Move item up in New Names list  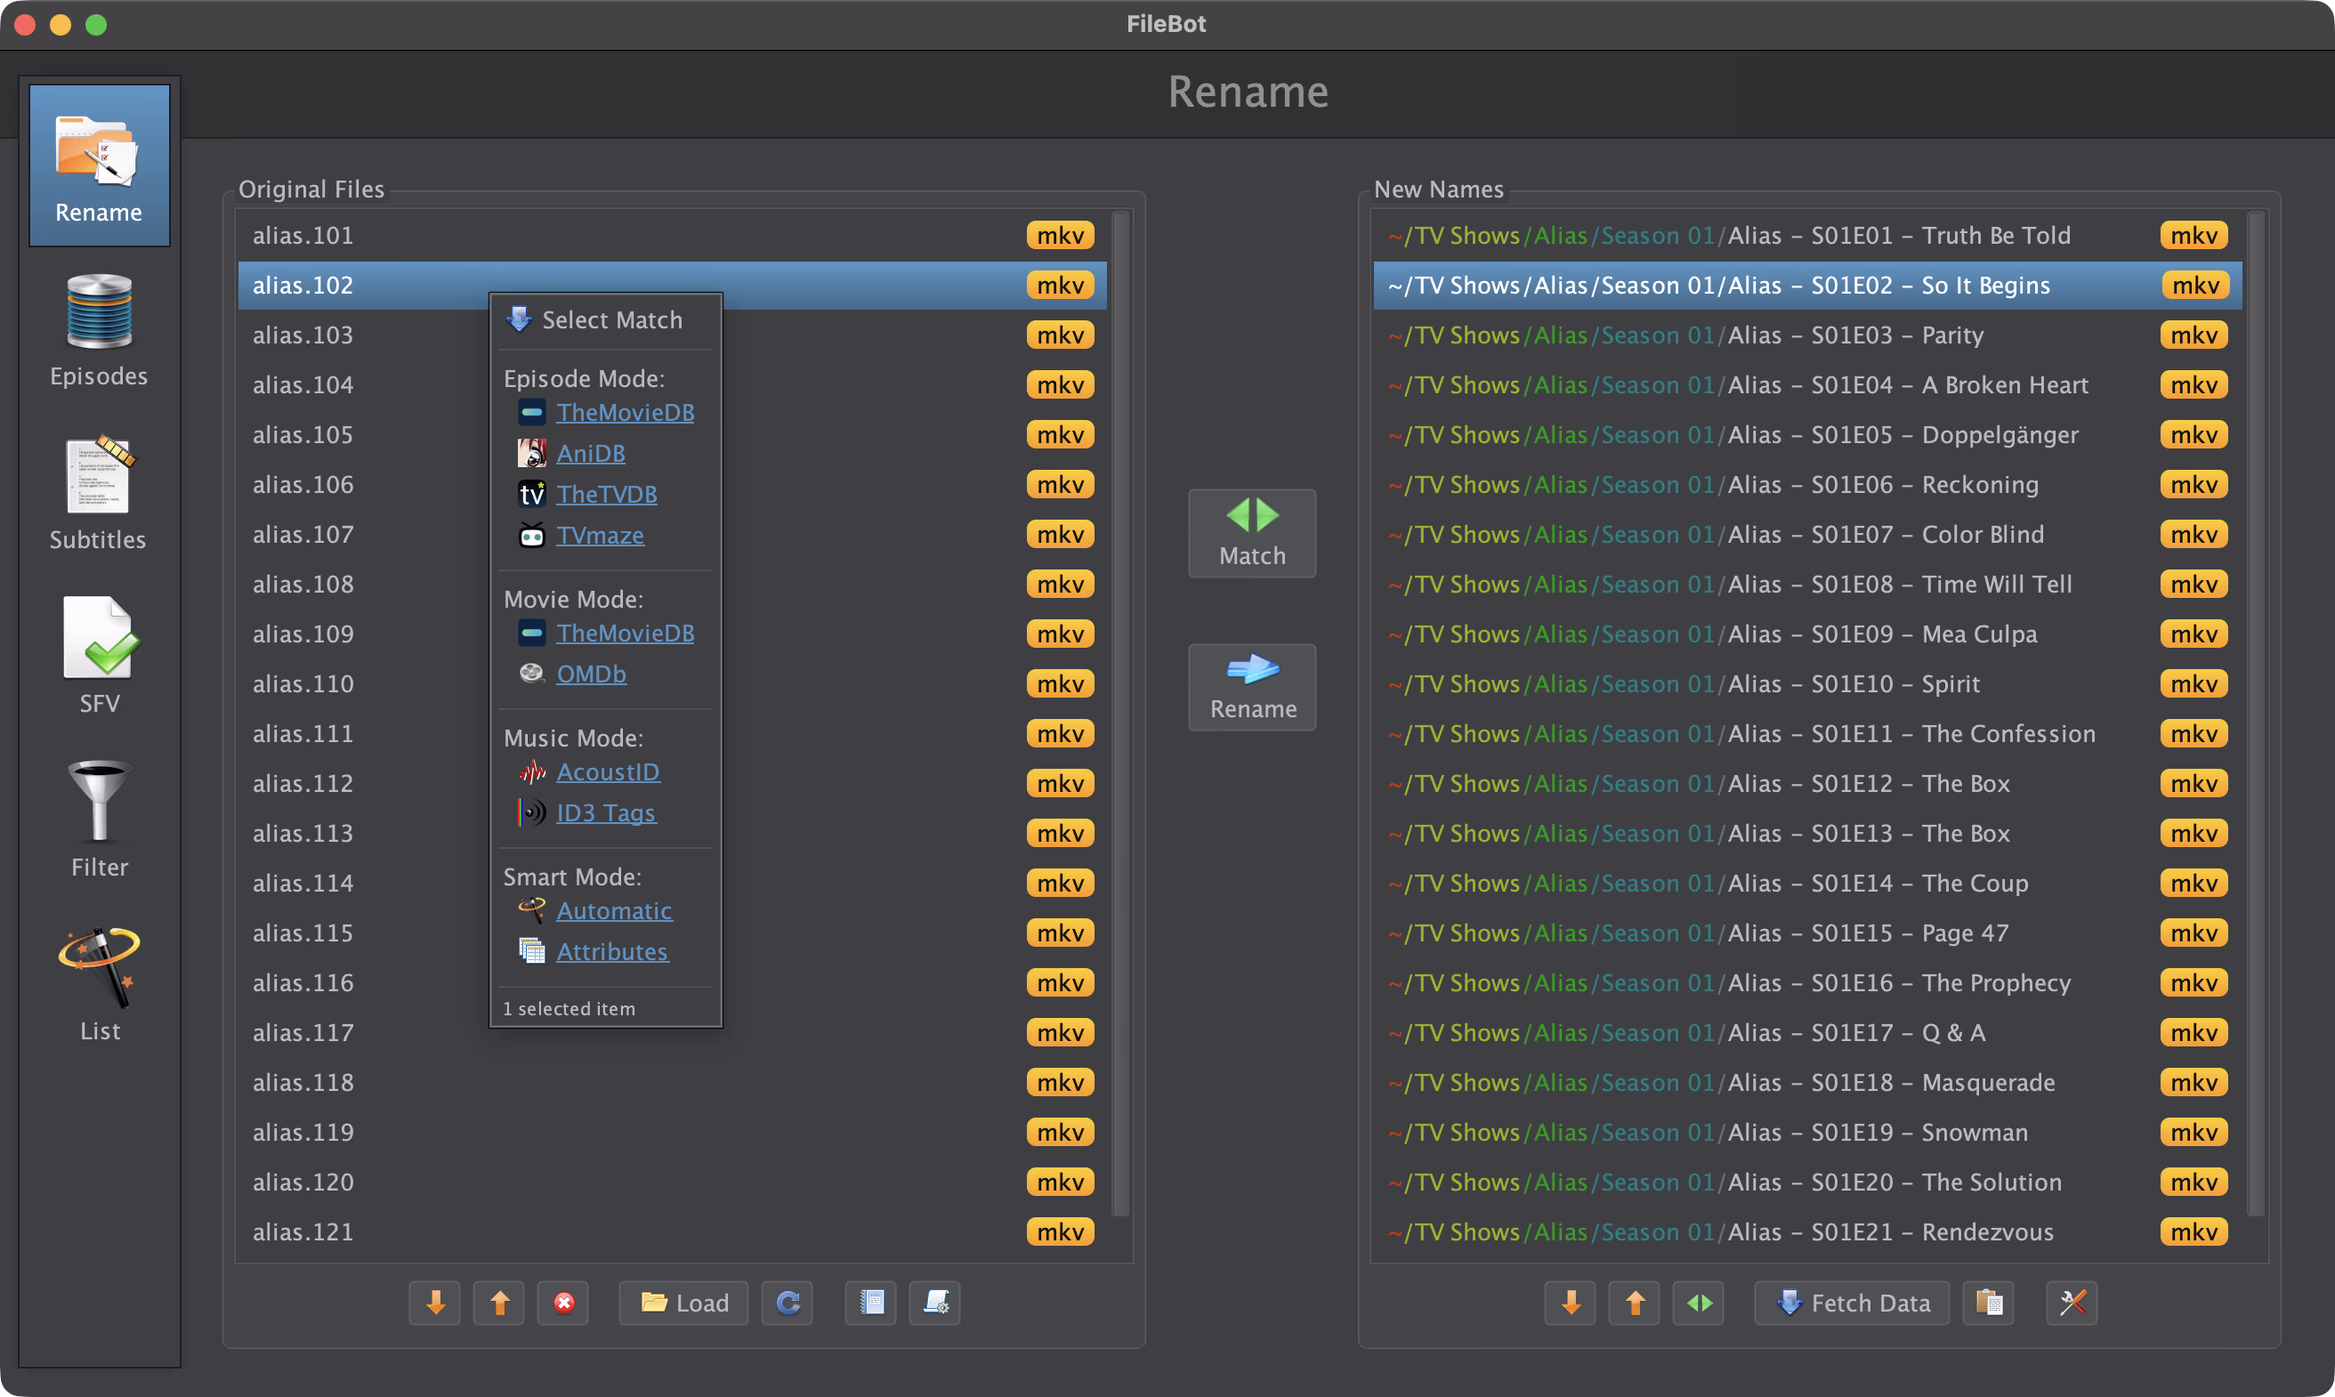[x=1635, y=1303]
